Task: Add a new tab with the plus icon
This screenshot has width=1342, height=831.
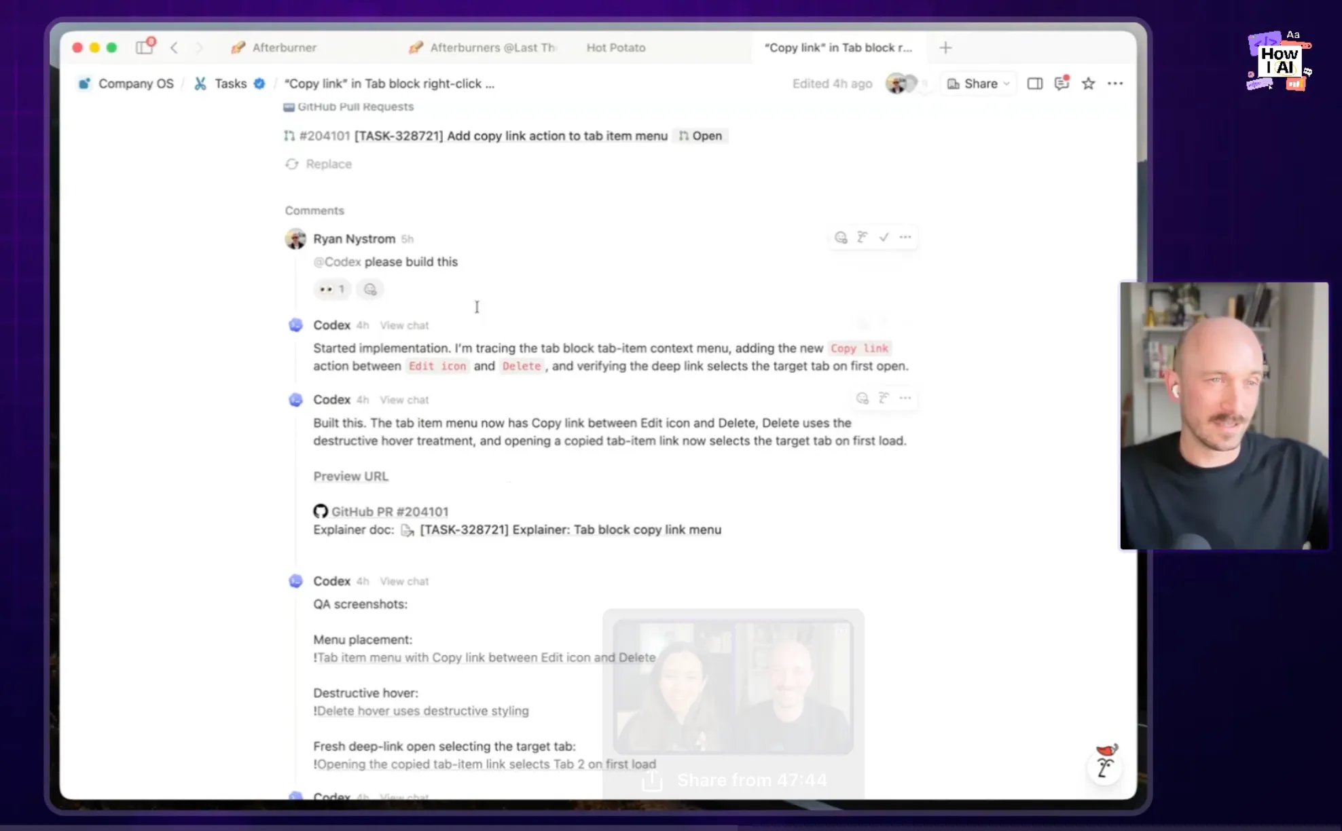Action: (x=945, y=48)
